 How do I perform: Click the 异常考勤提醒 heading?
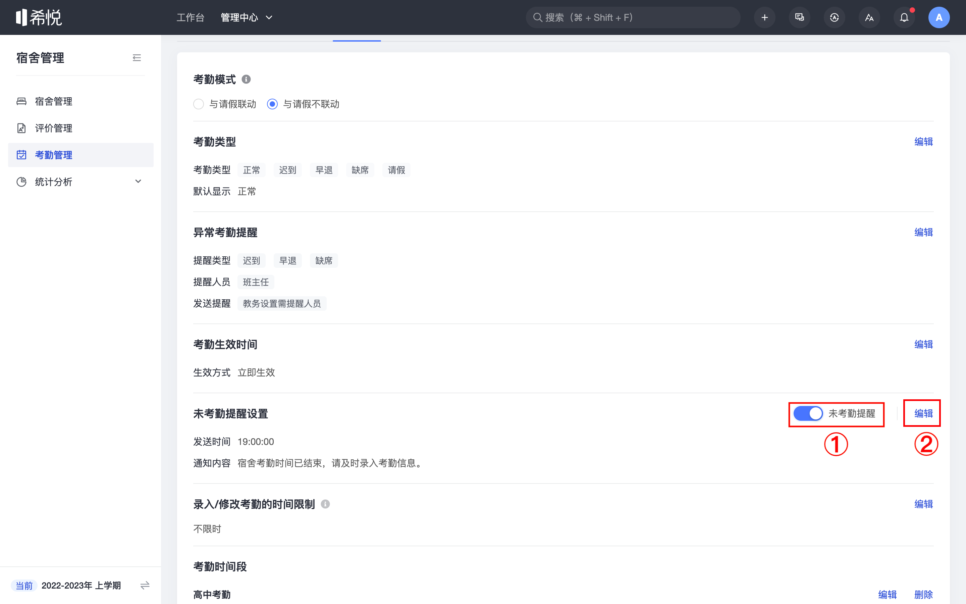tap(225, 233)
